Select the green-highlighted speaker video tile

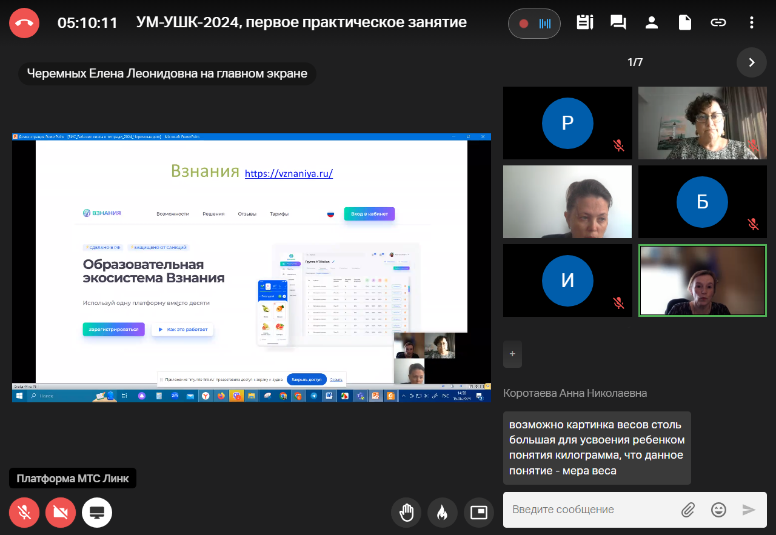click(x=703, y=281)
